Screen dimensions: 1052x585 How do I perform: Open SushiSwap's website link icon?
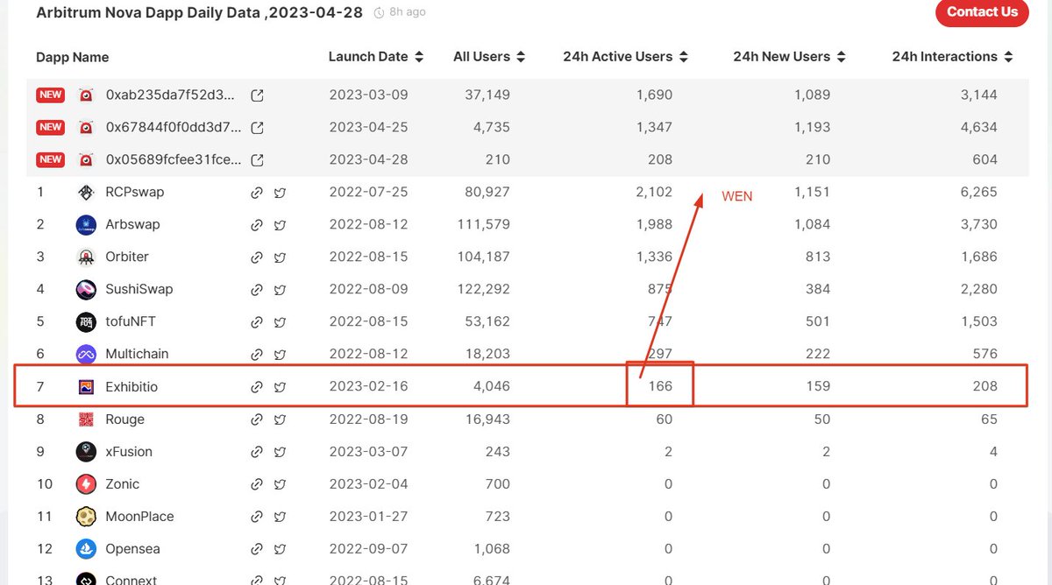[x=257, y=289]
